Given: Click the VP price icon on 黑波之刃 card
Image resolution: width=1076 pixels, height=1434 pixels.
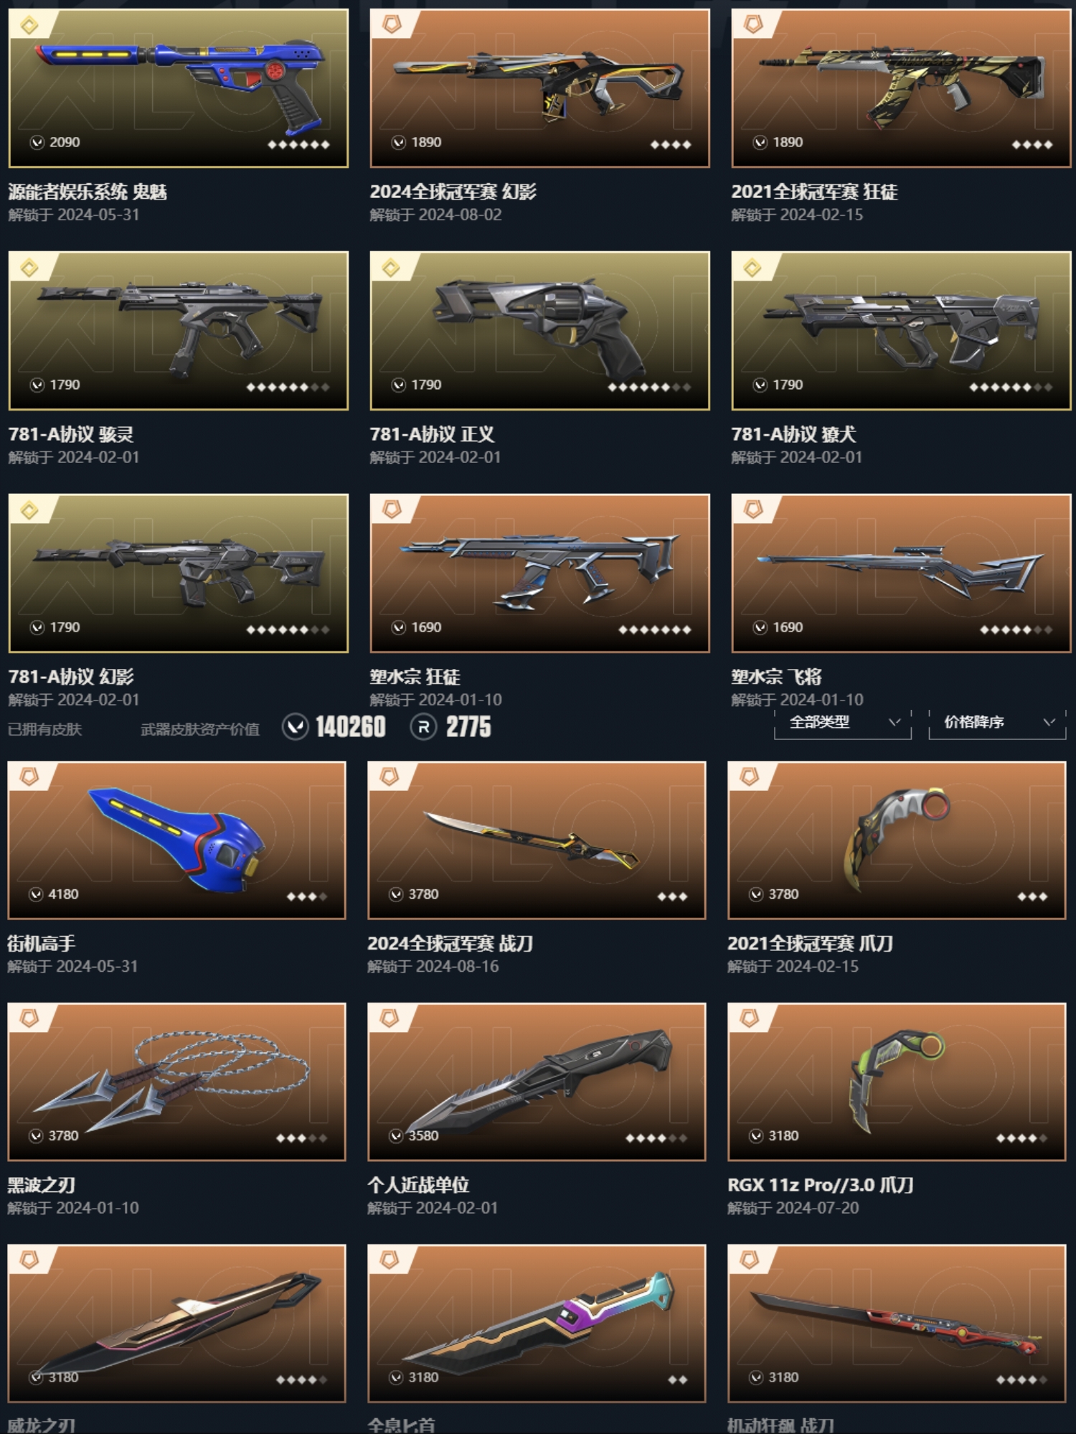Looking at the screenshot, I should pos(36,1135).
